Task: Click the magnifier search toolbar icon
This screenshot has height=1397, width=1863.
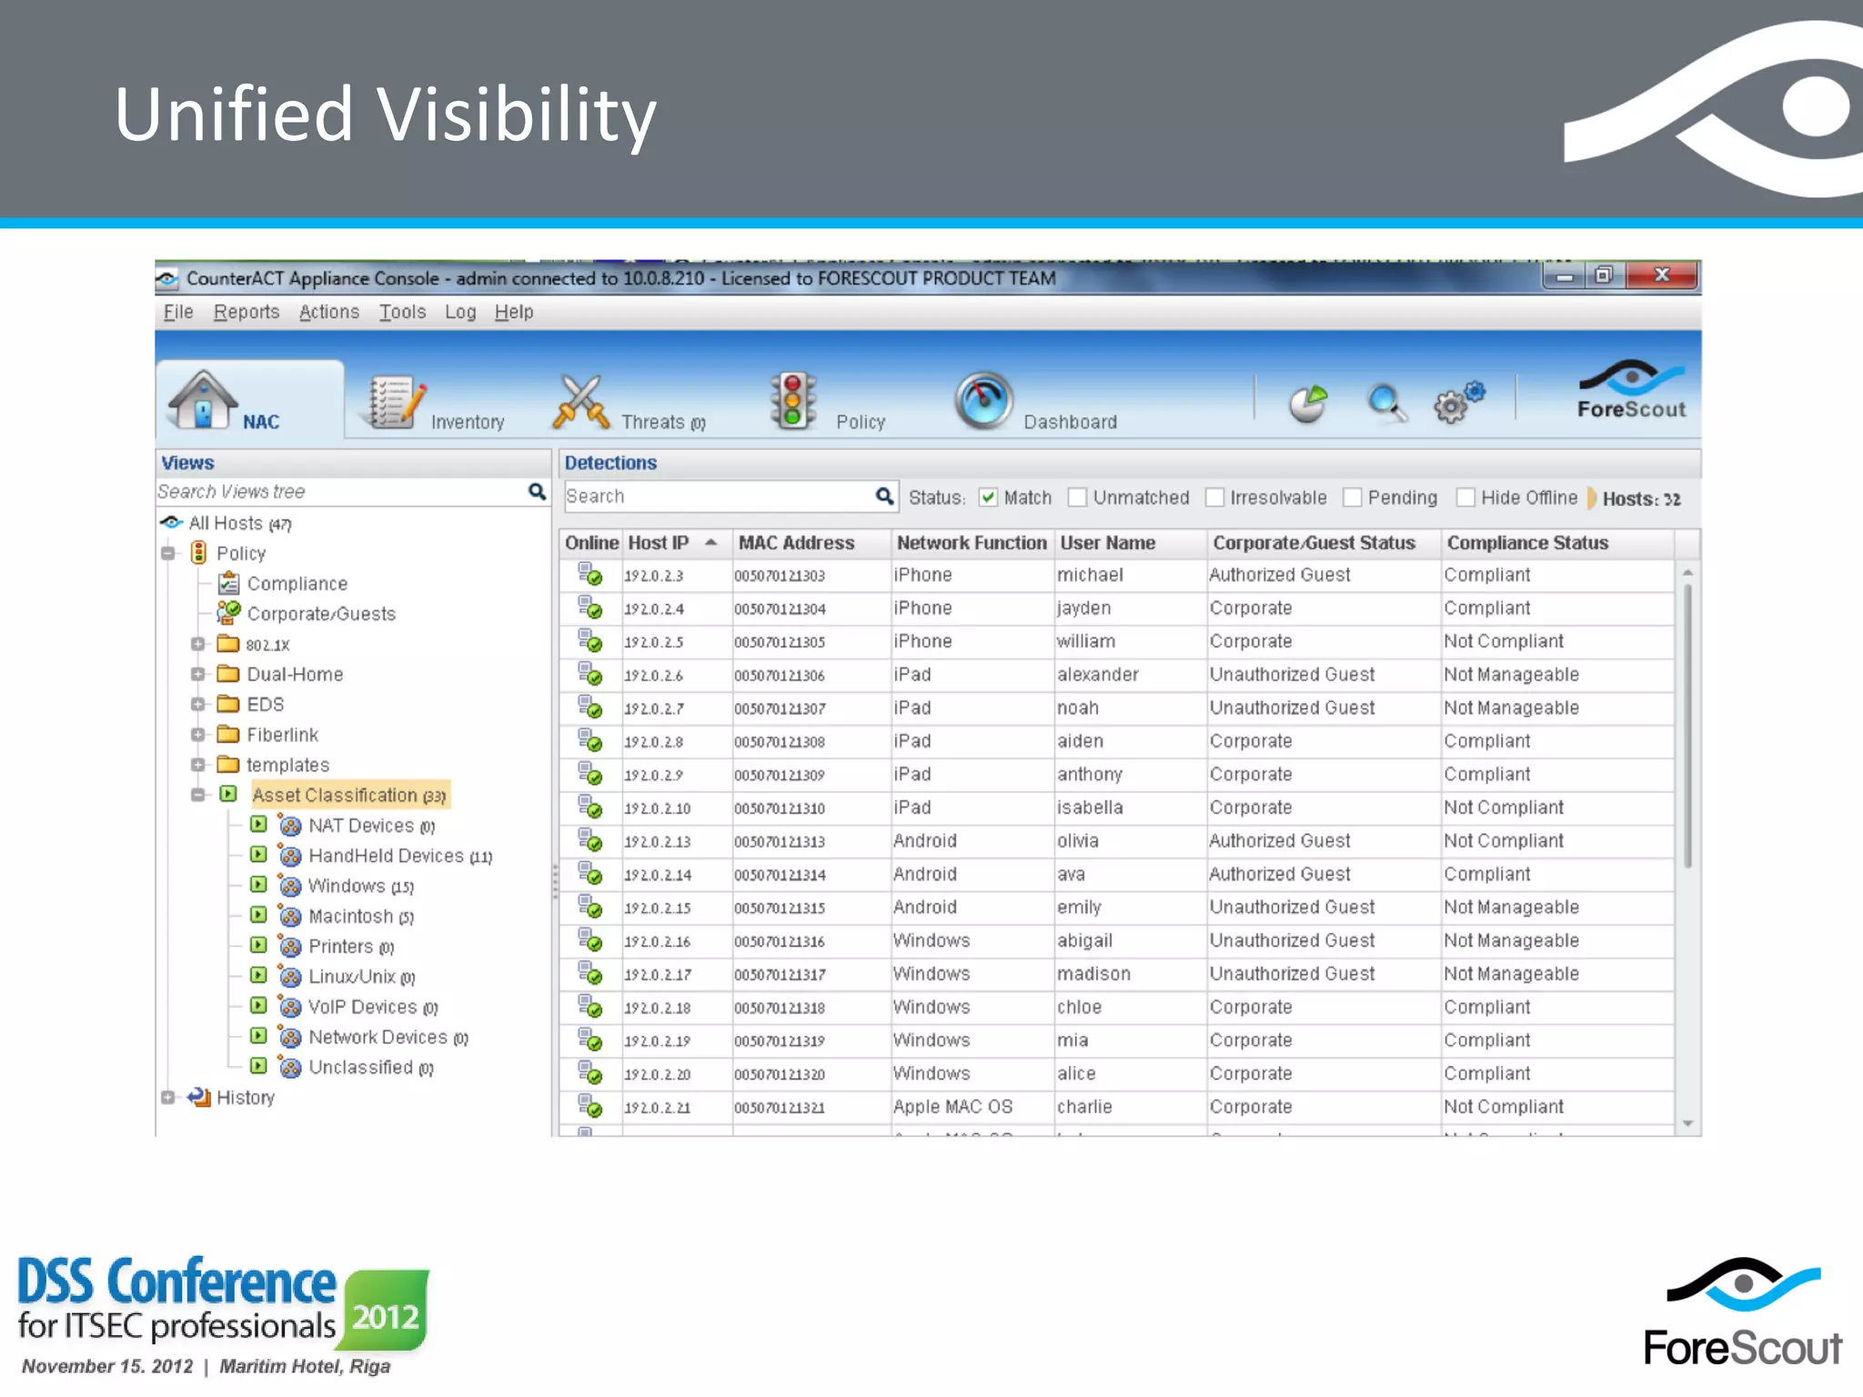Action: point(1386,404)
